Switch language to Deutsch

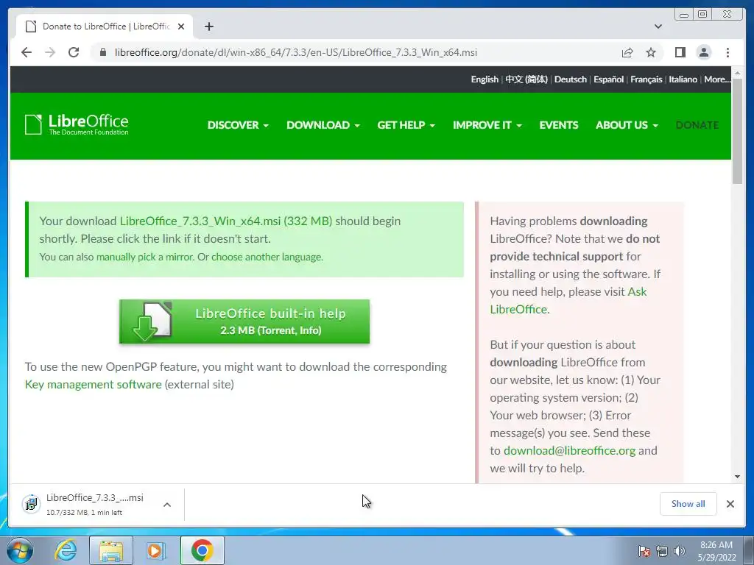coord(571,79)
